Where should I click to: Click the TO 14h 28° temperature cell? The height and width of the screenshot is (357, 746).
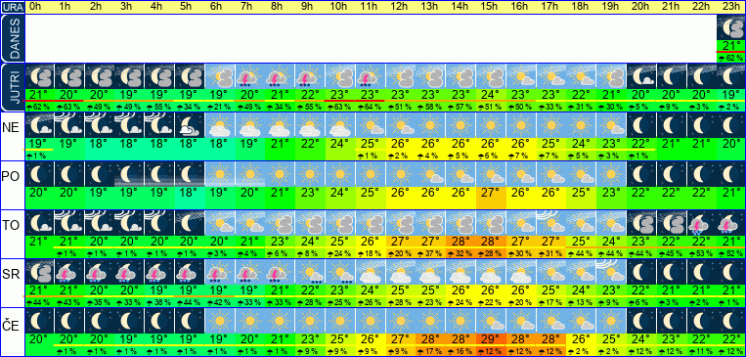(x=461, y=242)
